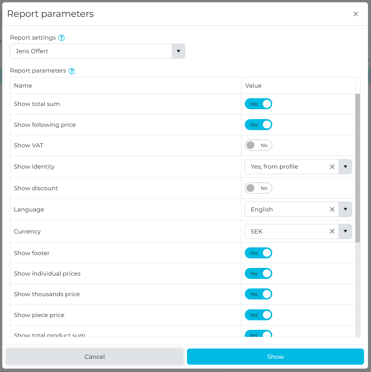Expand the Show identity dropdown
This screenshot has height=372, width=371.
tap(345, 167)
